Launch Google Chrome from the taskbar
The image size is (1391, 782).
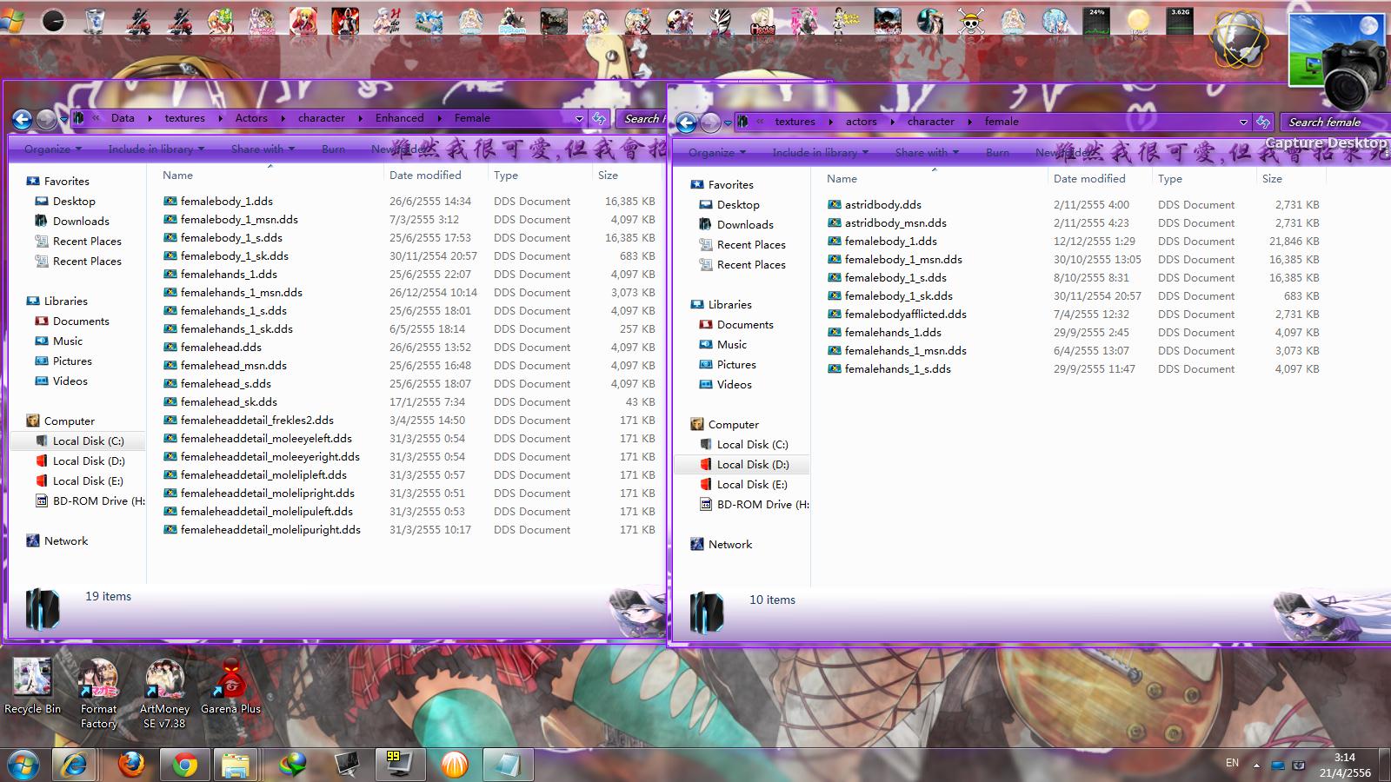coord(184,765)
